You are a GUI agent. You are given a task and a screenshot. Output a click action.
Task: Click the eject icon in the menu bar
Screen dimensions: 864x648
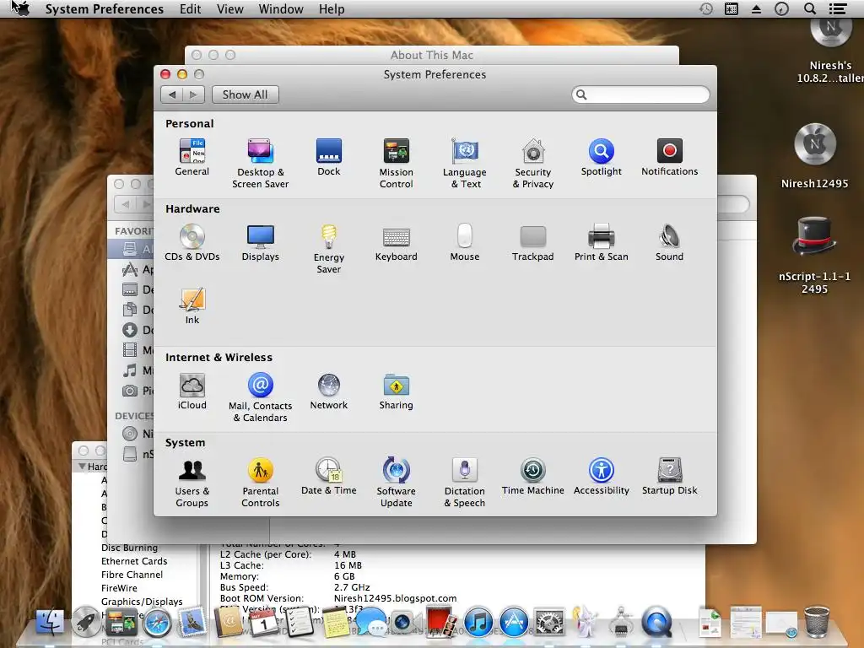(x=757, y=8)
